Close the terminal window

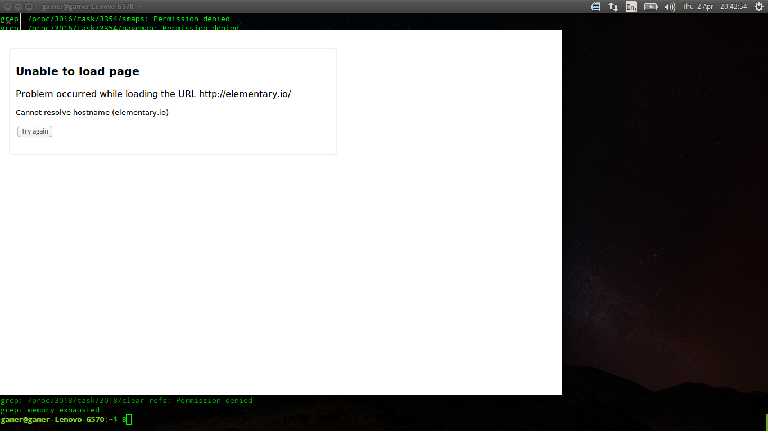(x=7, y=7)
